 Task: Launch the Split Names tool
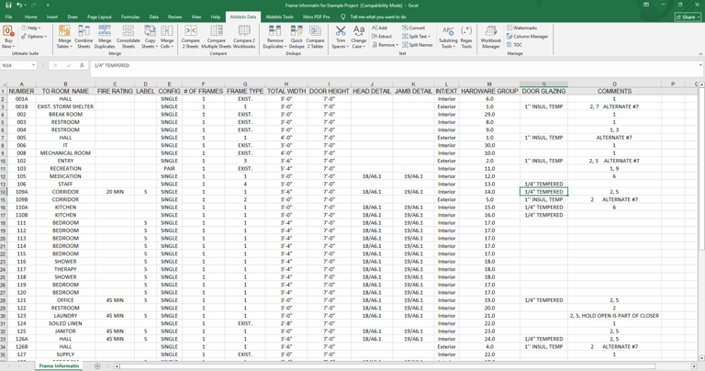[418, 45]
